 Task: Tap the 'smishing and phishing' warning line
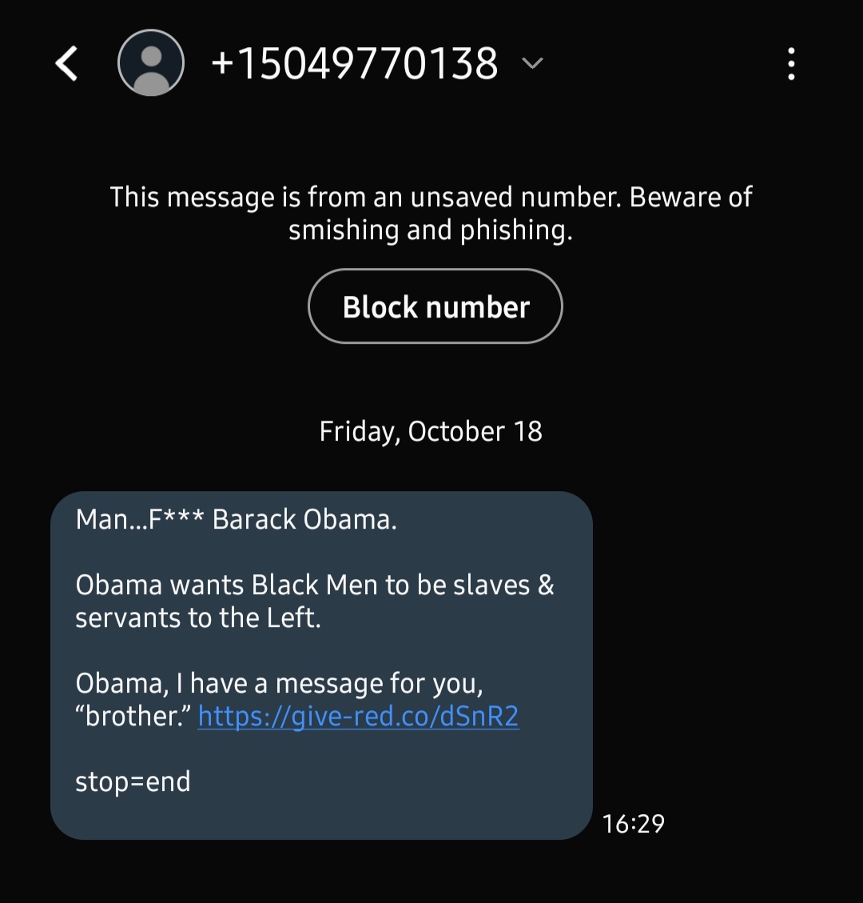[431, 230]
